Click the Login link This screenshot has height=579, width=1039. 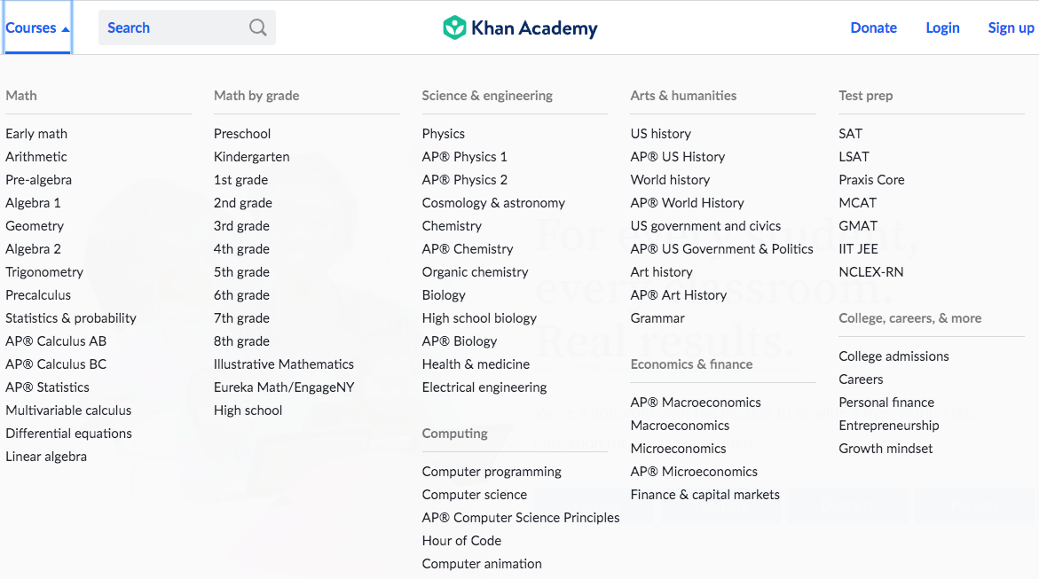click(x=942, y=27)
